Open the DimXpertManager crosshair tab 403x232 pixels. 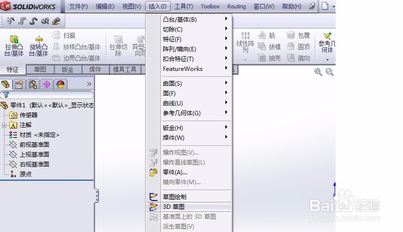pyautogui.click(x=47, y=84)
